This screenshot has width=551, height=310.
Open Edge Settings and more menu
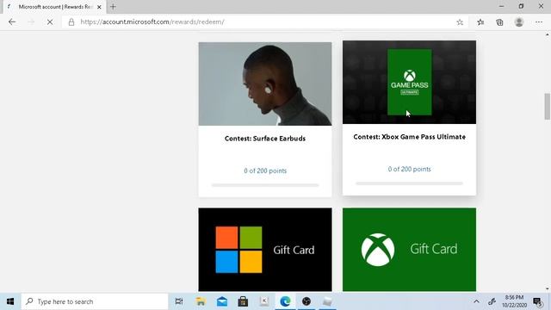pos(539,22)
